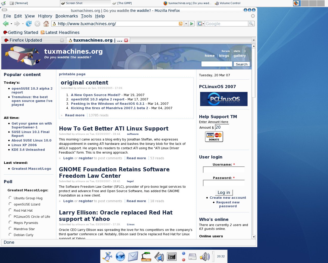
Task: Click the volume speaker panel icon
Action: click(205, 256)
